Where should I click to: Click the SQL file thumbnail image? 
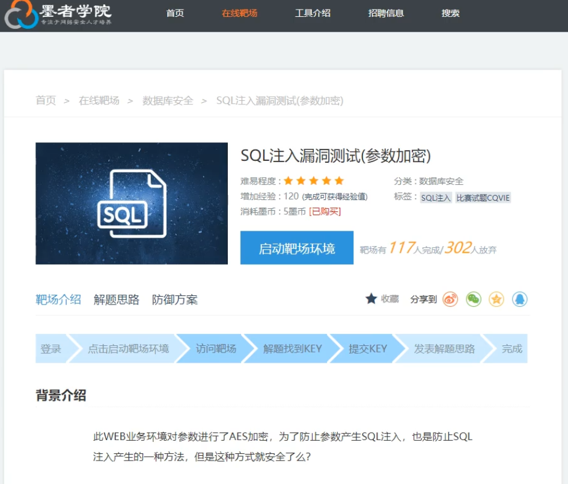click(x=132, y=203)
